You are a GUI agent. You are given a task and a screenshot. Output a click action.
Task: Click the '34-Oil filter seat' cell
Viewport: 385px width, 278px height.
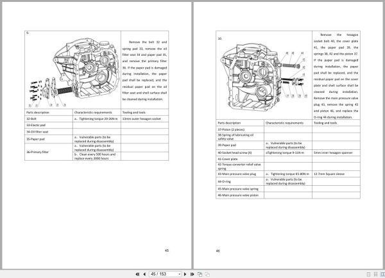[49, 132]
